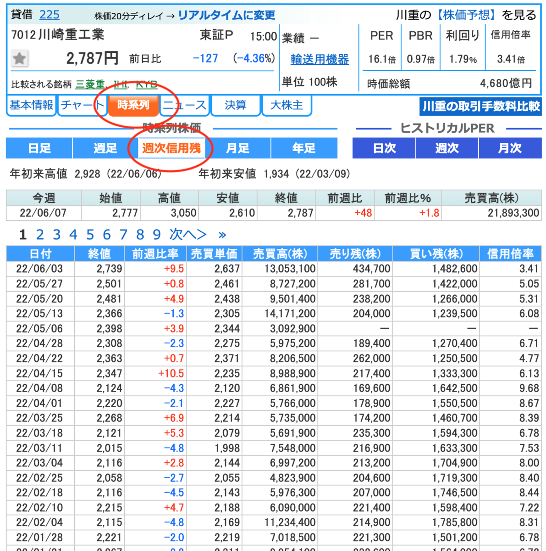The width and height of the screenshot is (546, 551).
Task: Open 川重の株価予想 link
Action: [466, 15]
